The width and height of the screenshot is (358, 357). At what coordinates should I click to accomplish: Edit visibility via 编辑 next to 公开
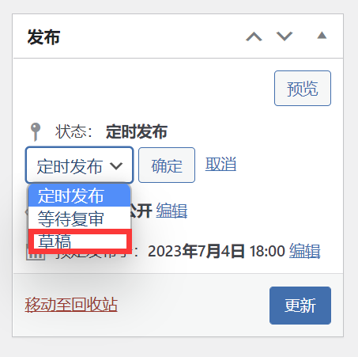(171, 211)
